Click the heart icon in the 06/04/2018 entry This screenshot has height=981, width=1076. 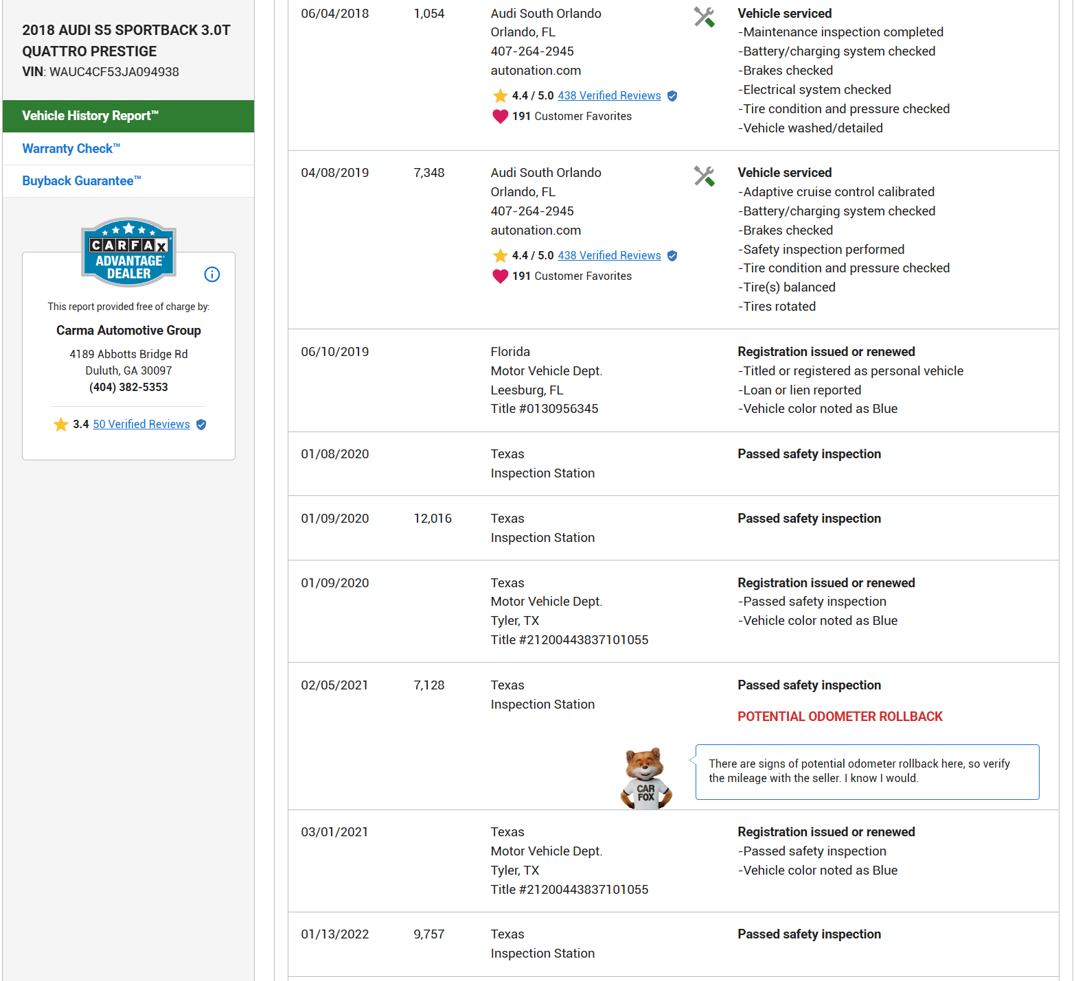coord(500,117)
